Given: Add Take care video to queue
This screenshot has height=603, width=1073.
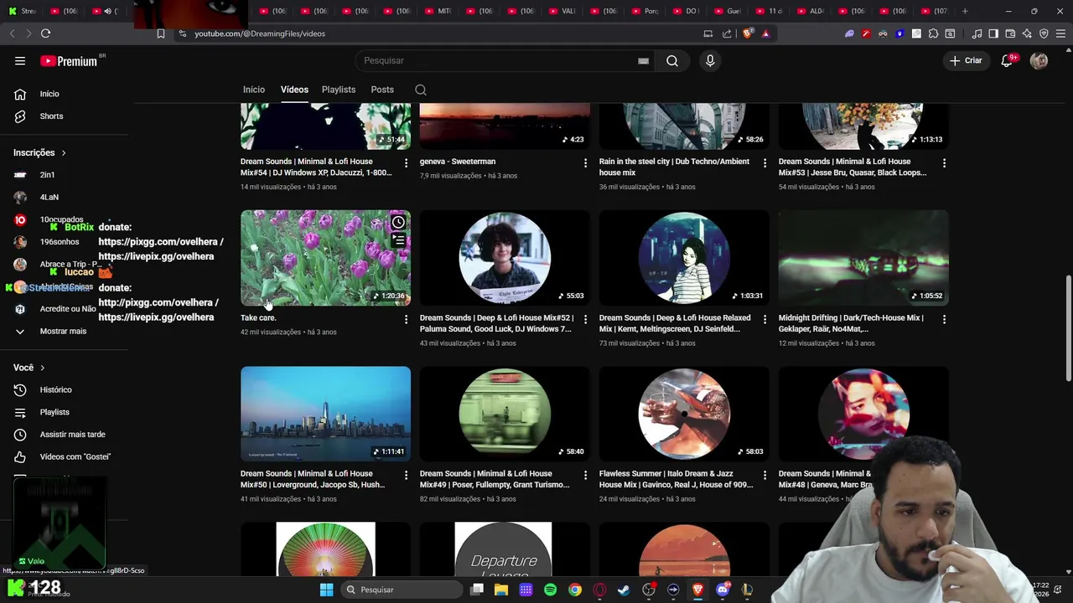Looking at the screenshot, I should (x=398, y=241).
